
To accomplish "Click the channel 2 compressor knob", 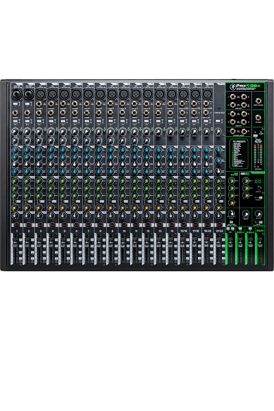I will click(x=27, y=140).
